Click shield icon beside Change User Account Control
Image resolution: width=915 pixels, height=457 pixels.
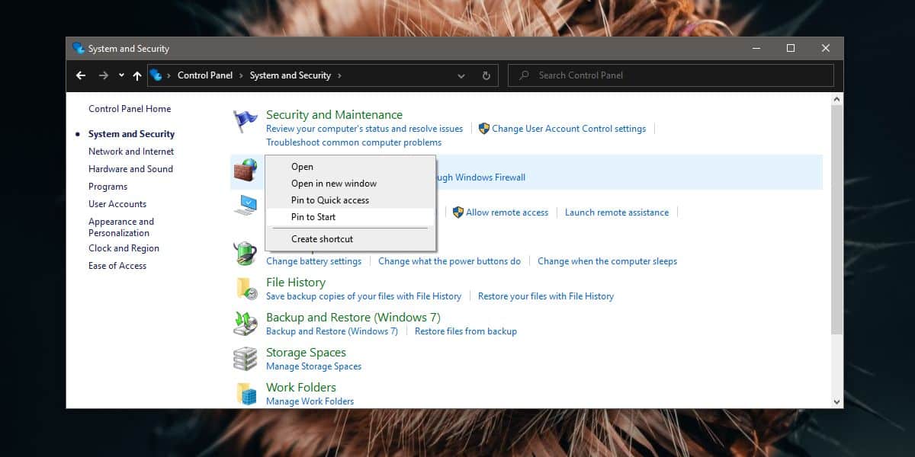coord(483,129)
